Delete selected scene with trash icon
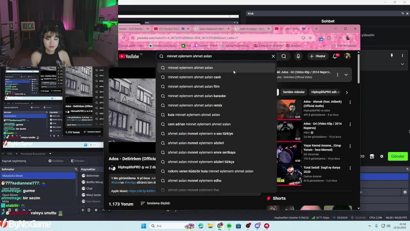Image resolution: width=410 pixels, height=231 pixels. point(10,210)
